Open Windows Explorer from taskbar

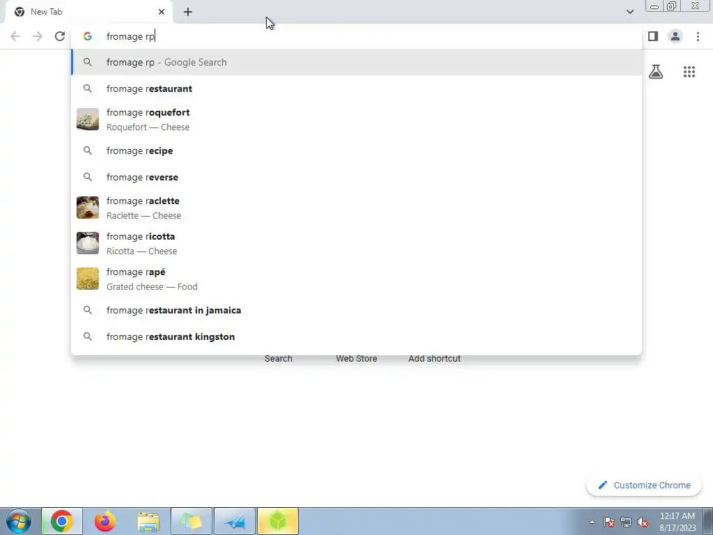tap(148, 521)
